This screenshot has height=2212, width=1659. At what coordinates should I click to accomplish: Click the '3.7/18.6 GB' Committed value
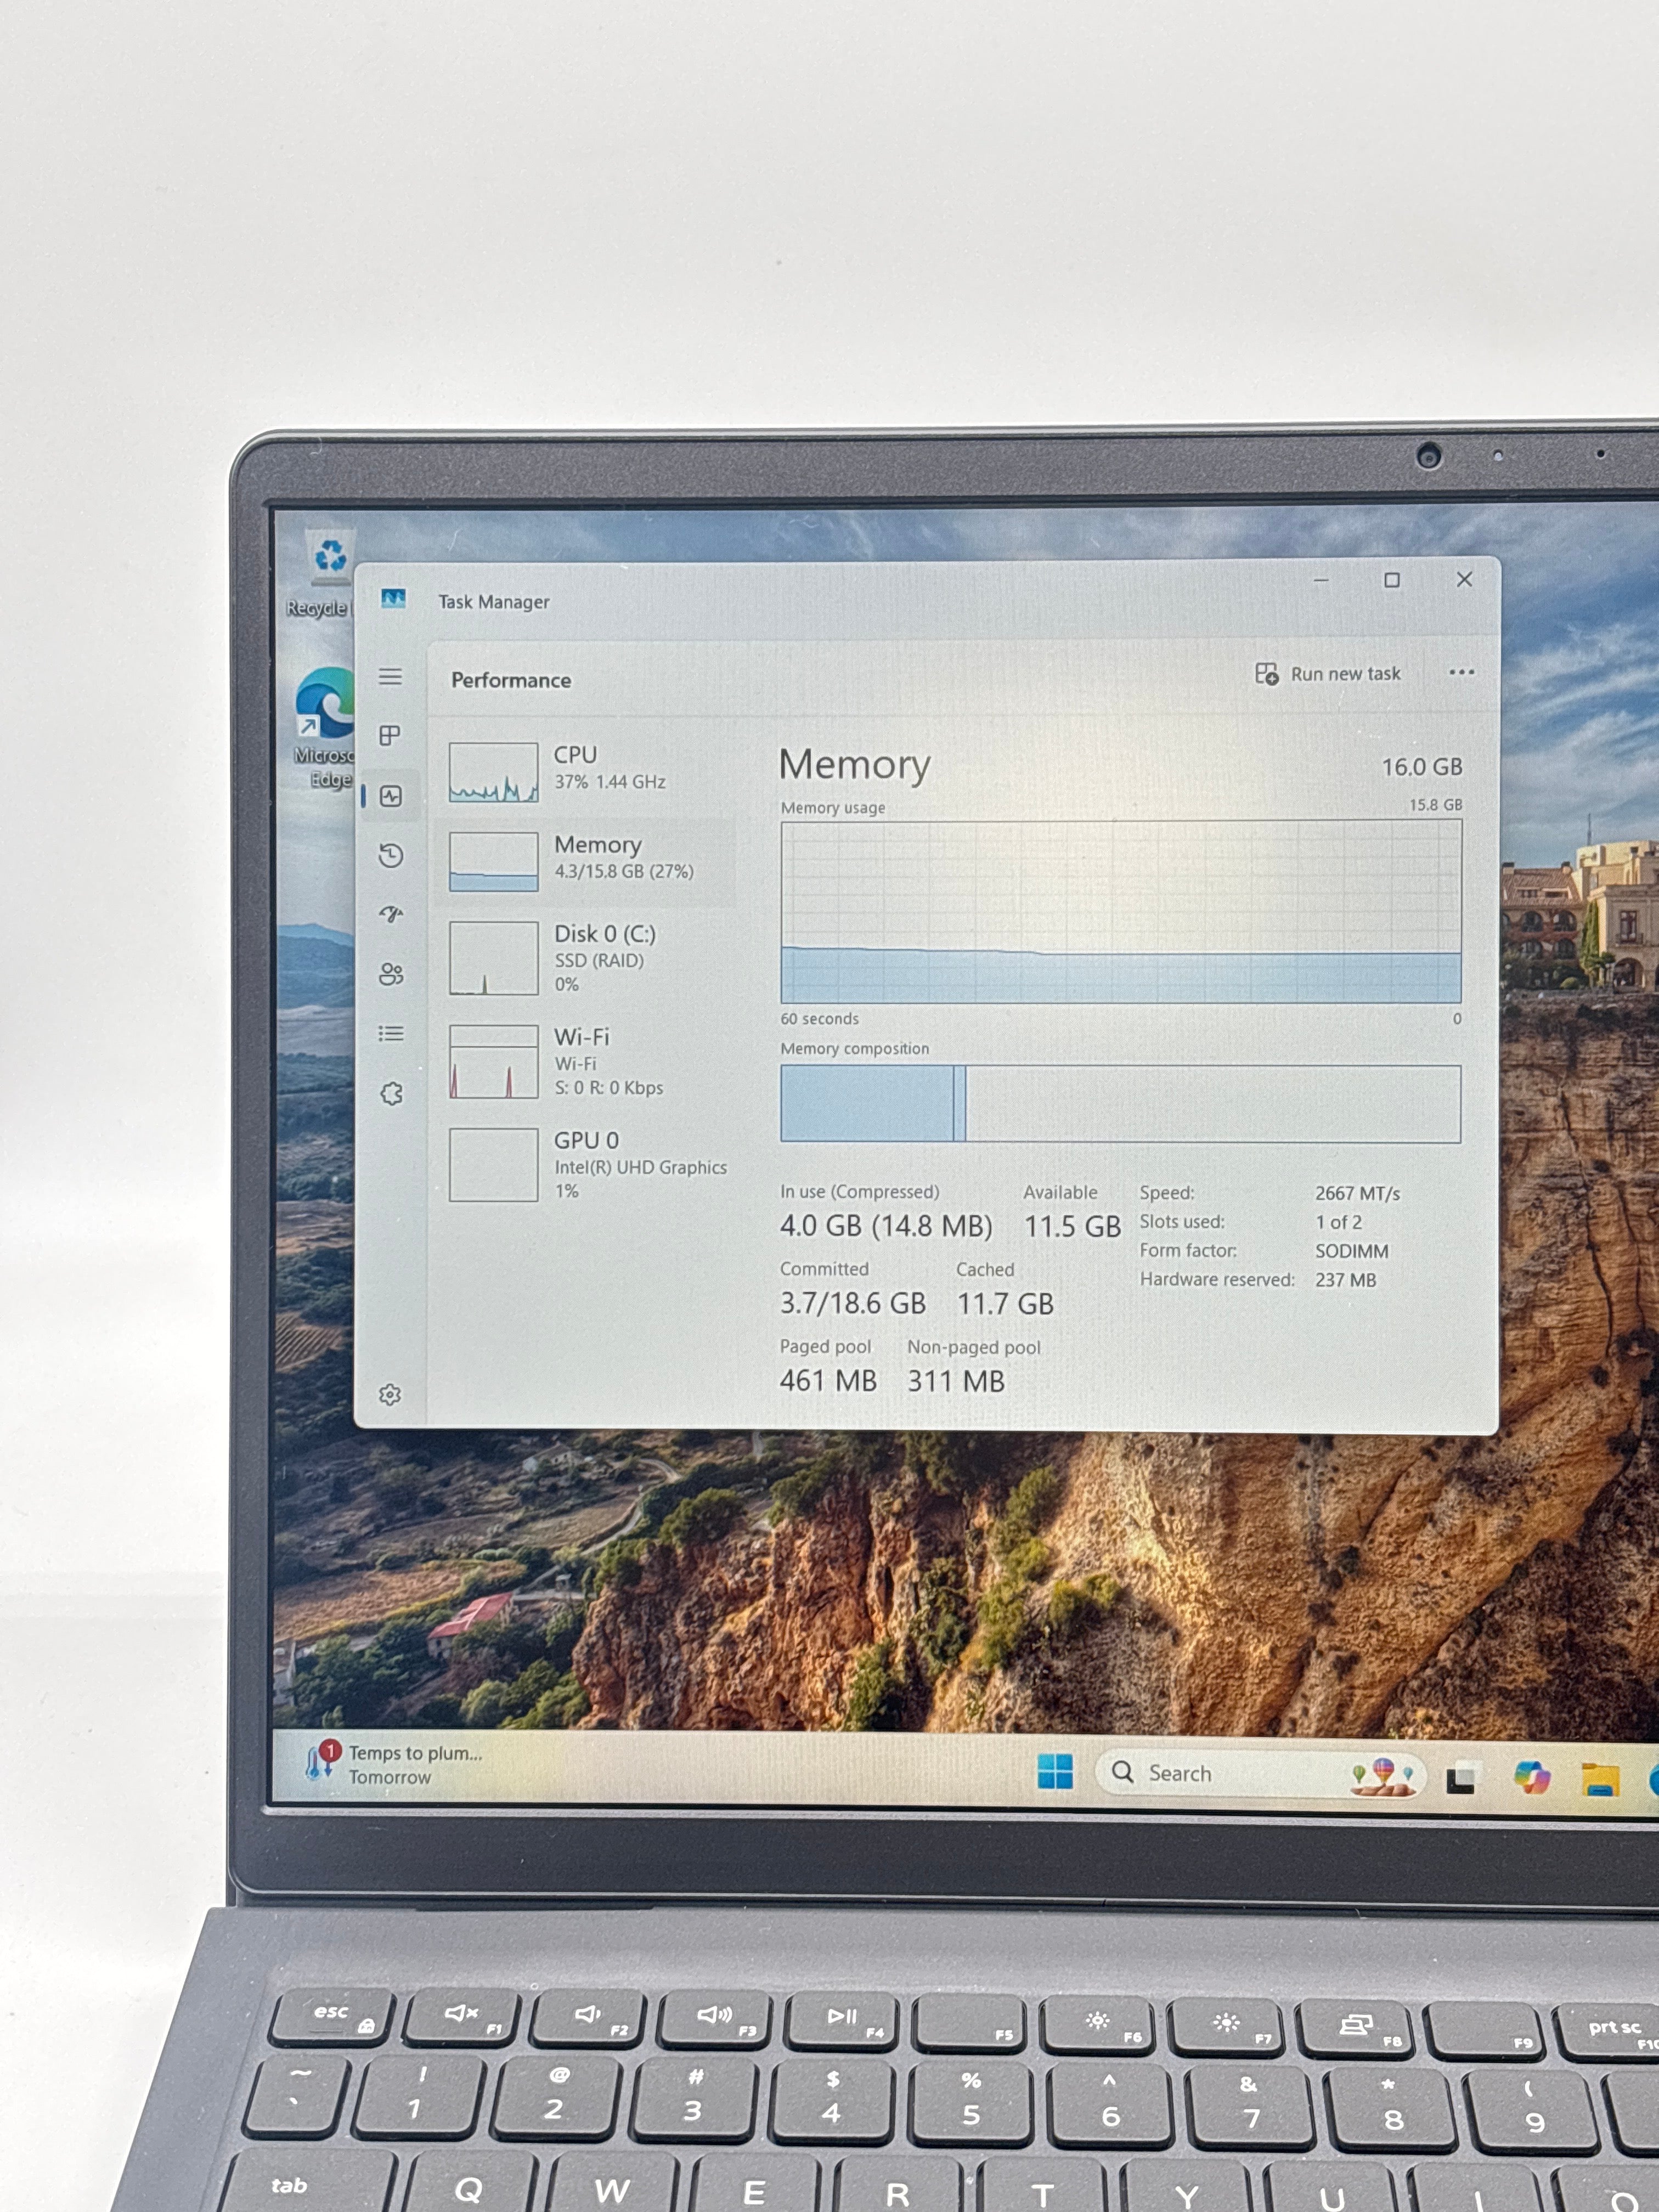[853, 1303]
